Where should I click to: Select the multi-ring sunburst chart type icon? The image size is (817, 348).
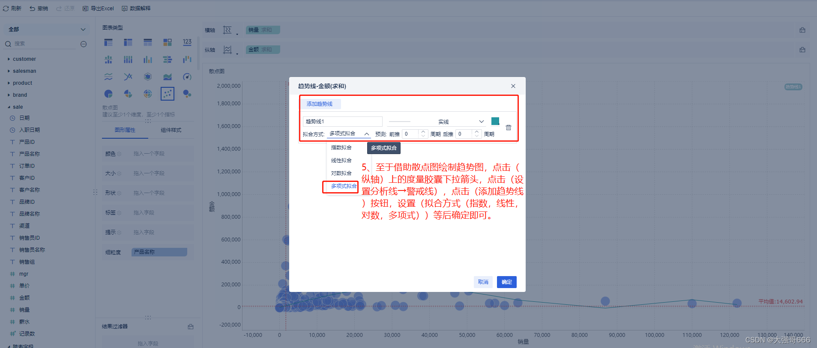pos(148,94)
